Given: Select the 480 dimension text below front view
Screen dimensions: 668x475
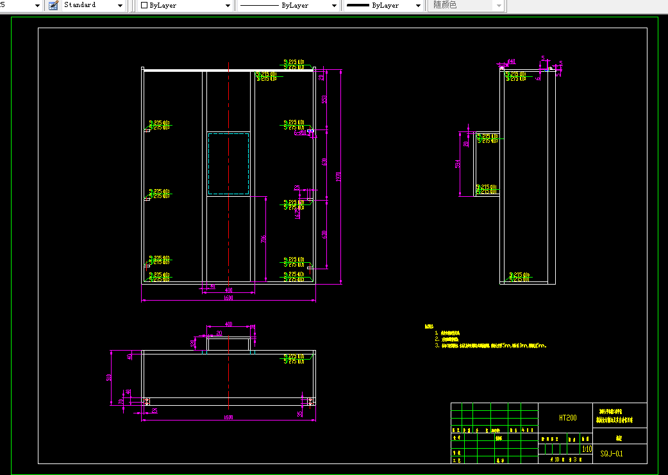Looking at the screenshot, I should (228, 290).
